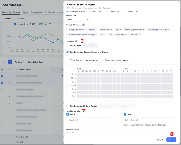Expand the Select Channels dropdown

[150, 120]
